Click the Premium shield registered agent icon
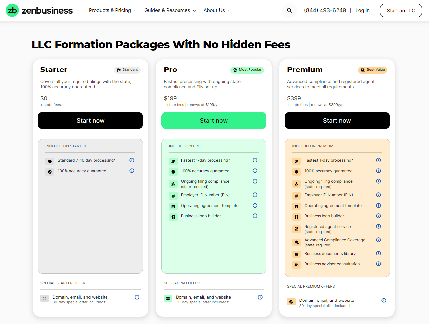The image size is (429, 324). 296,229
